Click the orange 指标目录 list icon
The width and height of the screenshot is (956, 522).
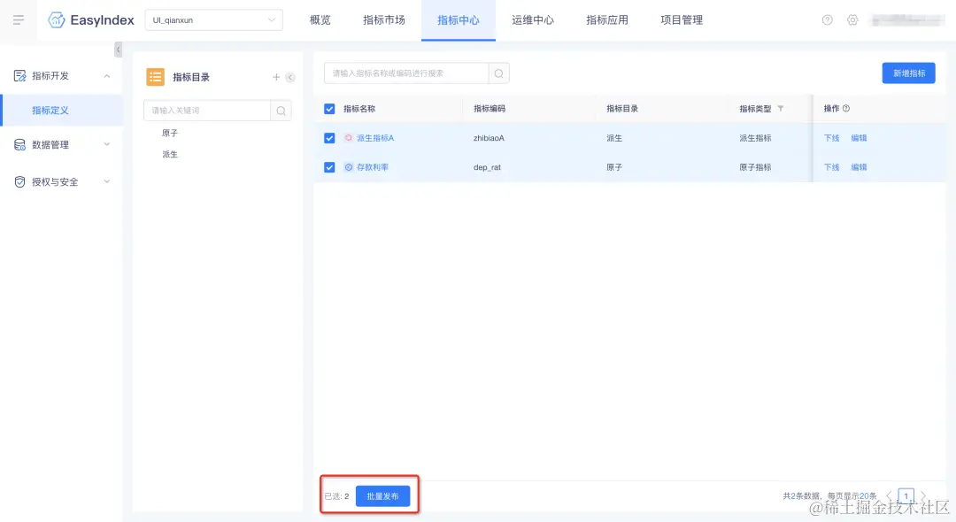coord(156,77)
